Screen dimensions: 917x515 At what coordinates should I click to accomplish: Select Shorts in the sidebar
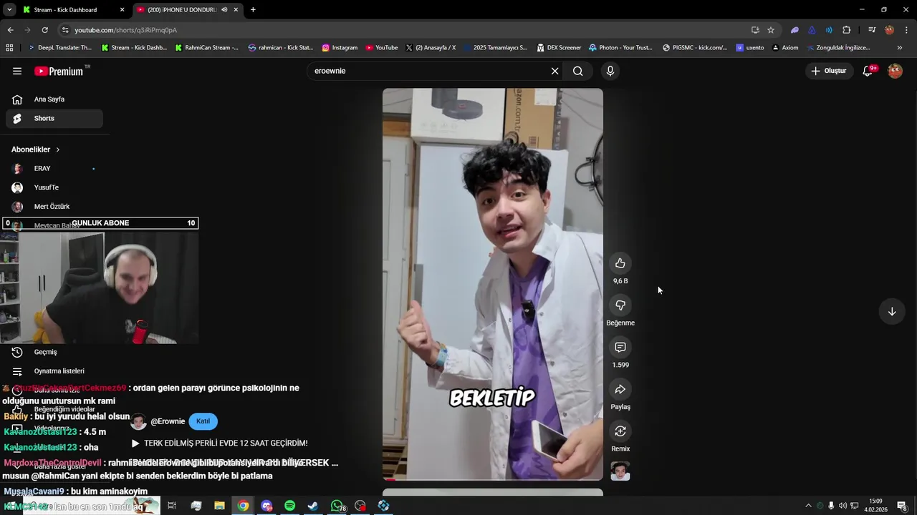coord(54,118)
